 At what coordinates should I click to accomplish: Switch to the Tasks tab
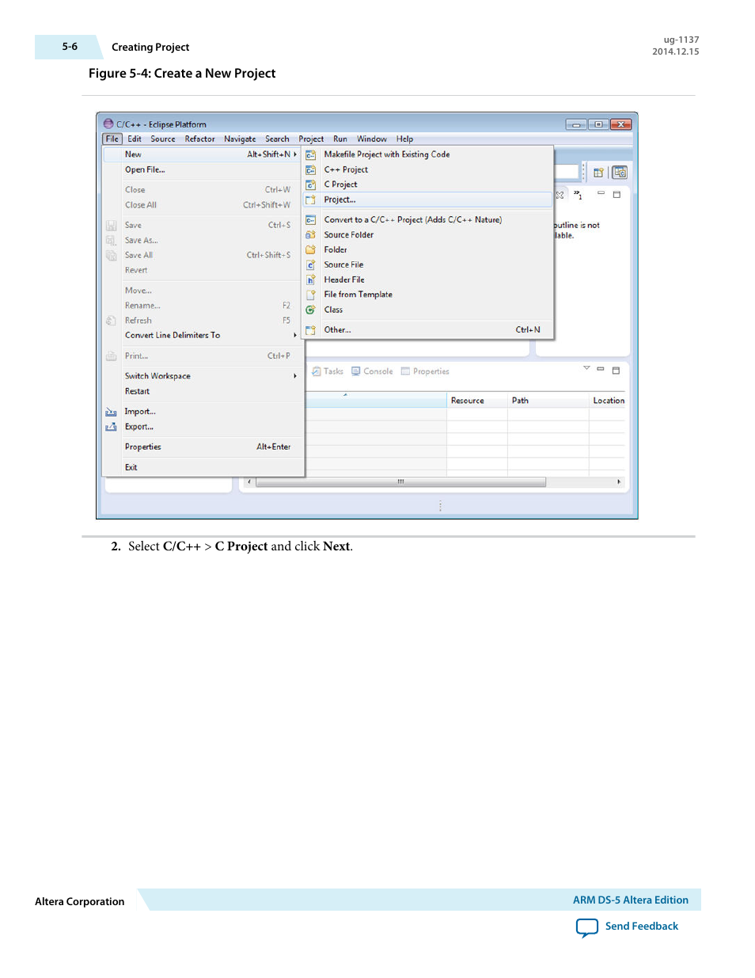pos(328,371)
